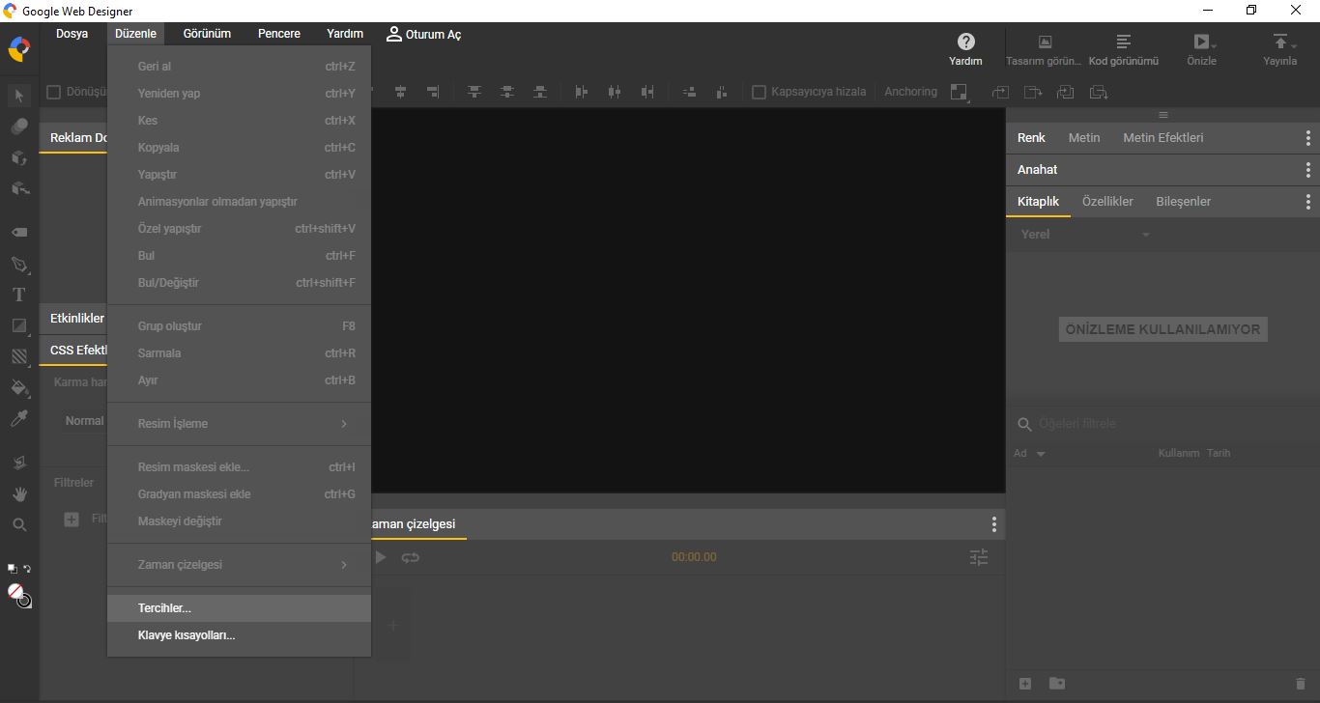The image size is (1320, 703).
Task: Toggle the Dönüşüm checkbox in toolbar
Action: coord(54,92)
